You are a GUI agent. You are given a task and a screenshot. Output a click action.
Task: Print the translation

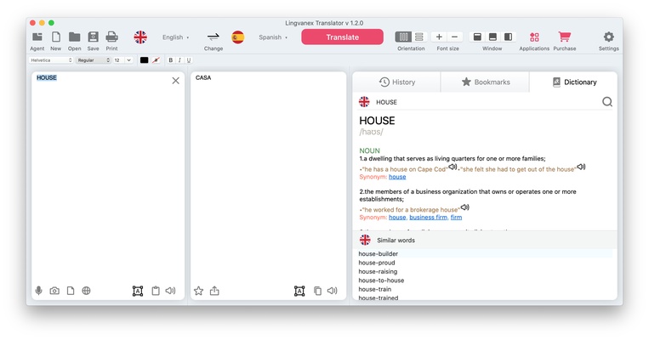(111, 37)
